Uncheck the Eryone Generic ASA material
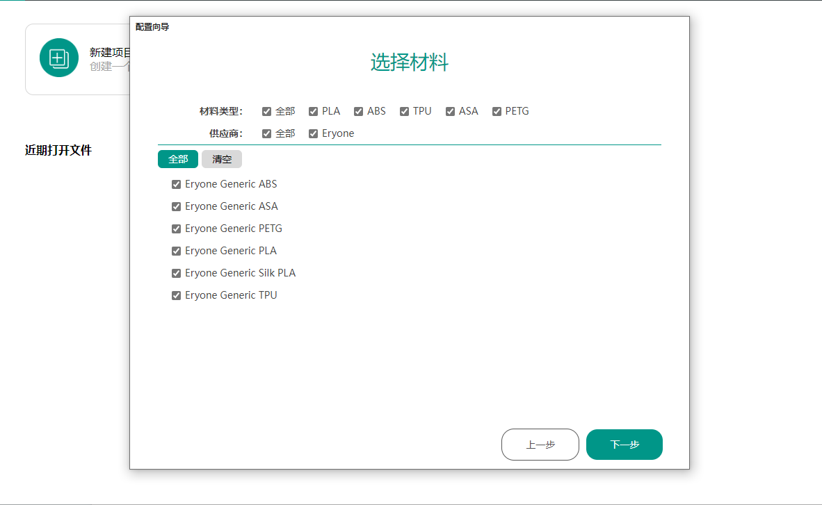This screenshot has width=822, height=505. coord(176,206)
